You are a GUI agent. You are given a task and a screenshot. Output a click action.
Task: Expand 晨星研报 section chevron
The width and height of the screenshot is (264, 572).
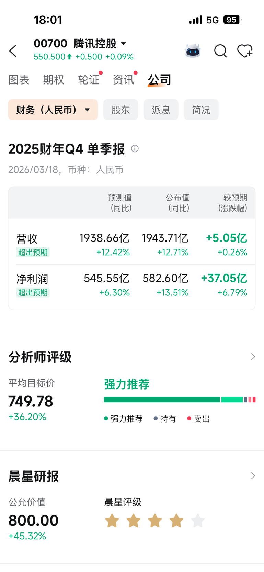point(253,476)
